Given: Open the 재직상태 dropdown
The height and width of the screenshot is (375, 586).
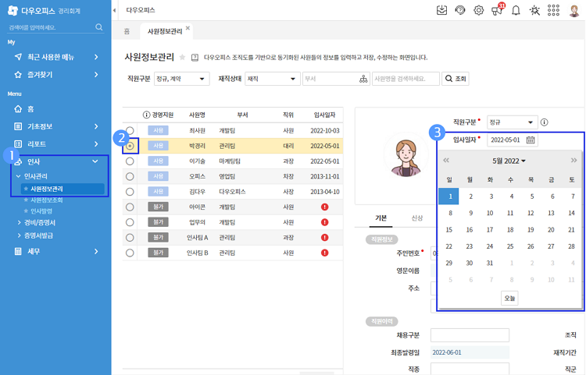Looking at the screenshot, I should (271, 79).
